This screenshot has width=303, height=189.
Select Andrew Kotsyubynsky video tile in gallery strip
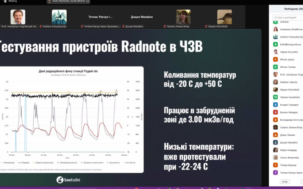point(59,17)
